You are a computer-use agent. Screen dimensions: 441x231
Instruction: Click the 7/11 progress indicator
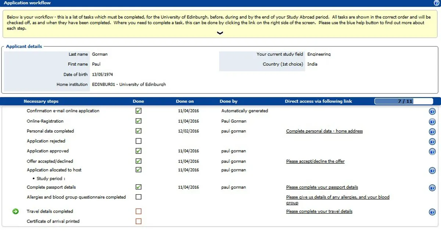click(404, 101)
